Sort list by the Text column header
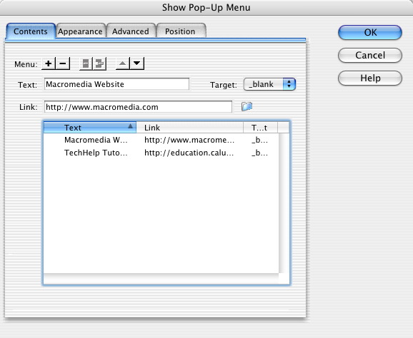The height and width of the screenshot is (338, 413). pos(90,128)
